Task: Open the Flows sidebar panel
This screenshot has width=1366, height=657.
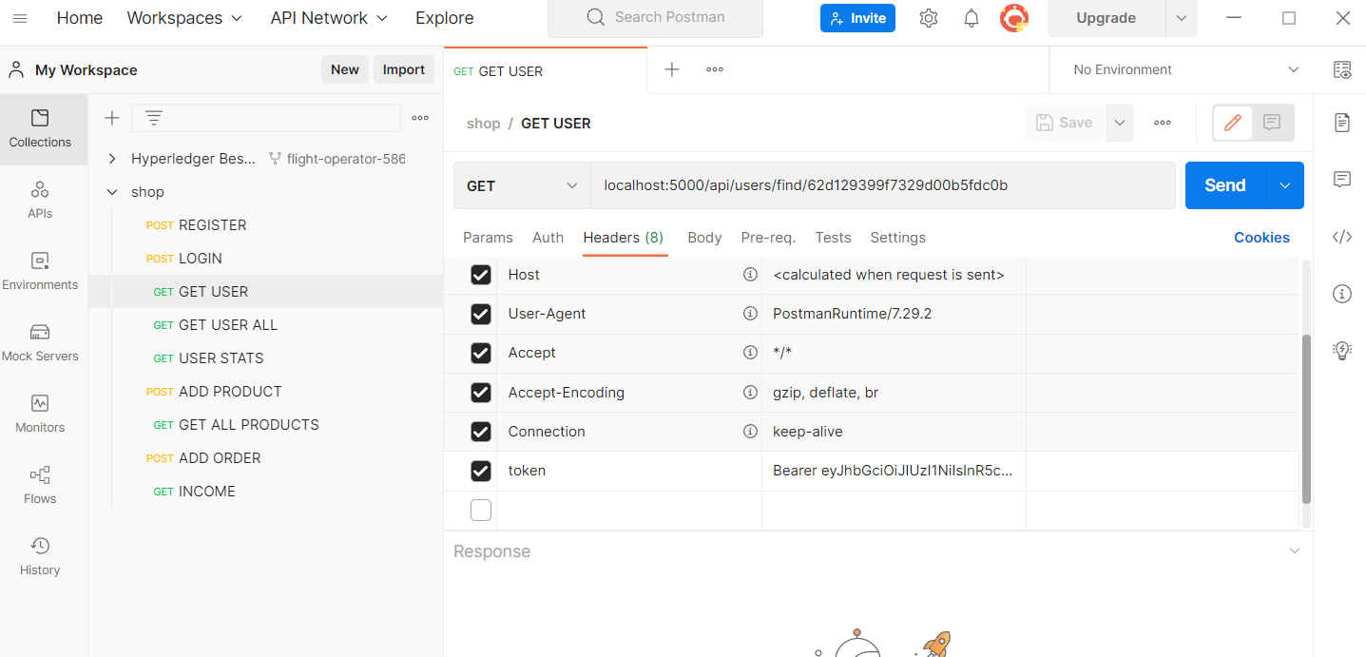Action: pos(40,486)
